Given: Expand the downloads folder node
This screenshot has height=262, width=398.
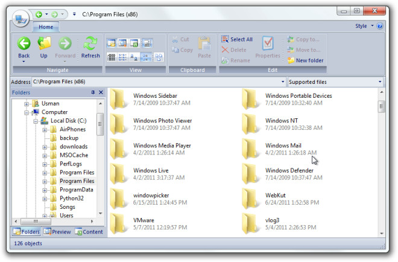Looking at the screenshot, I should (45, 147).
